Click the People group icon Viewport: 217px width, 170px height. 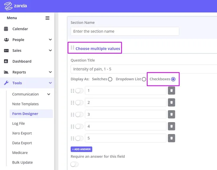pos(6,40)
